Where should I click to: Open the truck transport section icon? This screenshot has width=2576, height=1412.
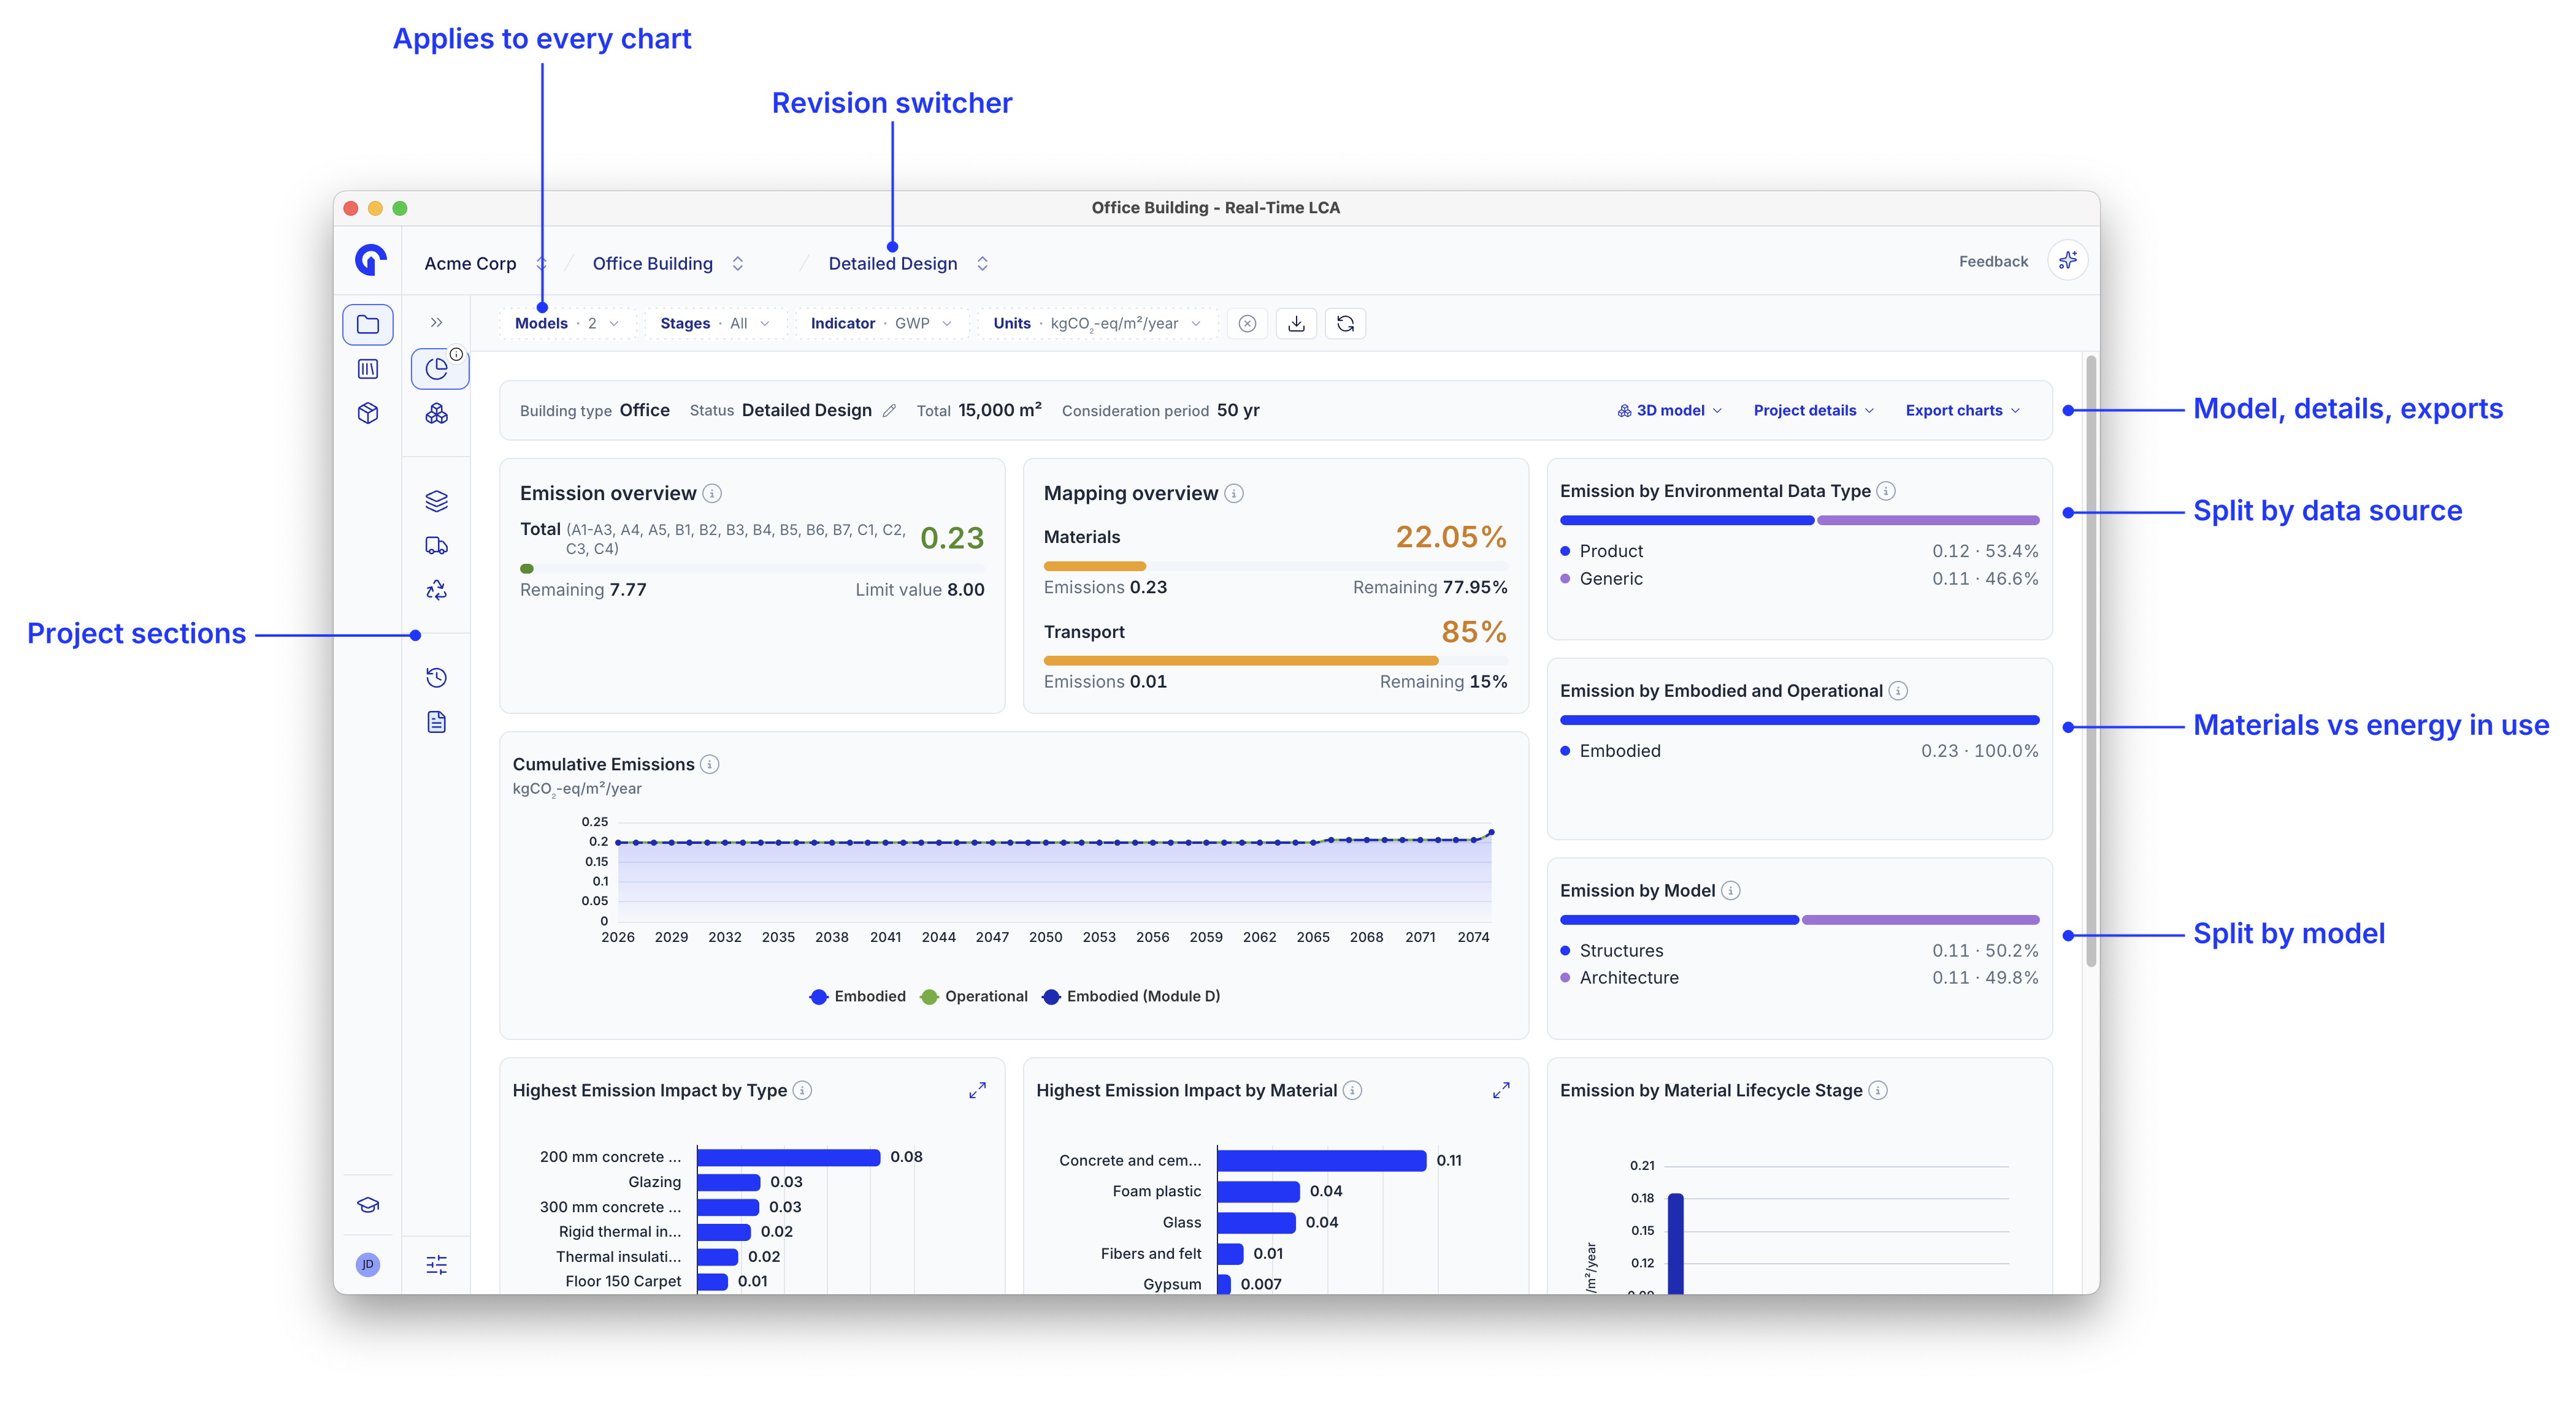437,545
